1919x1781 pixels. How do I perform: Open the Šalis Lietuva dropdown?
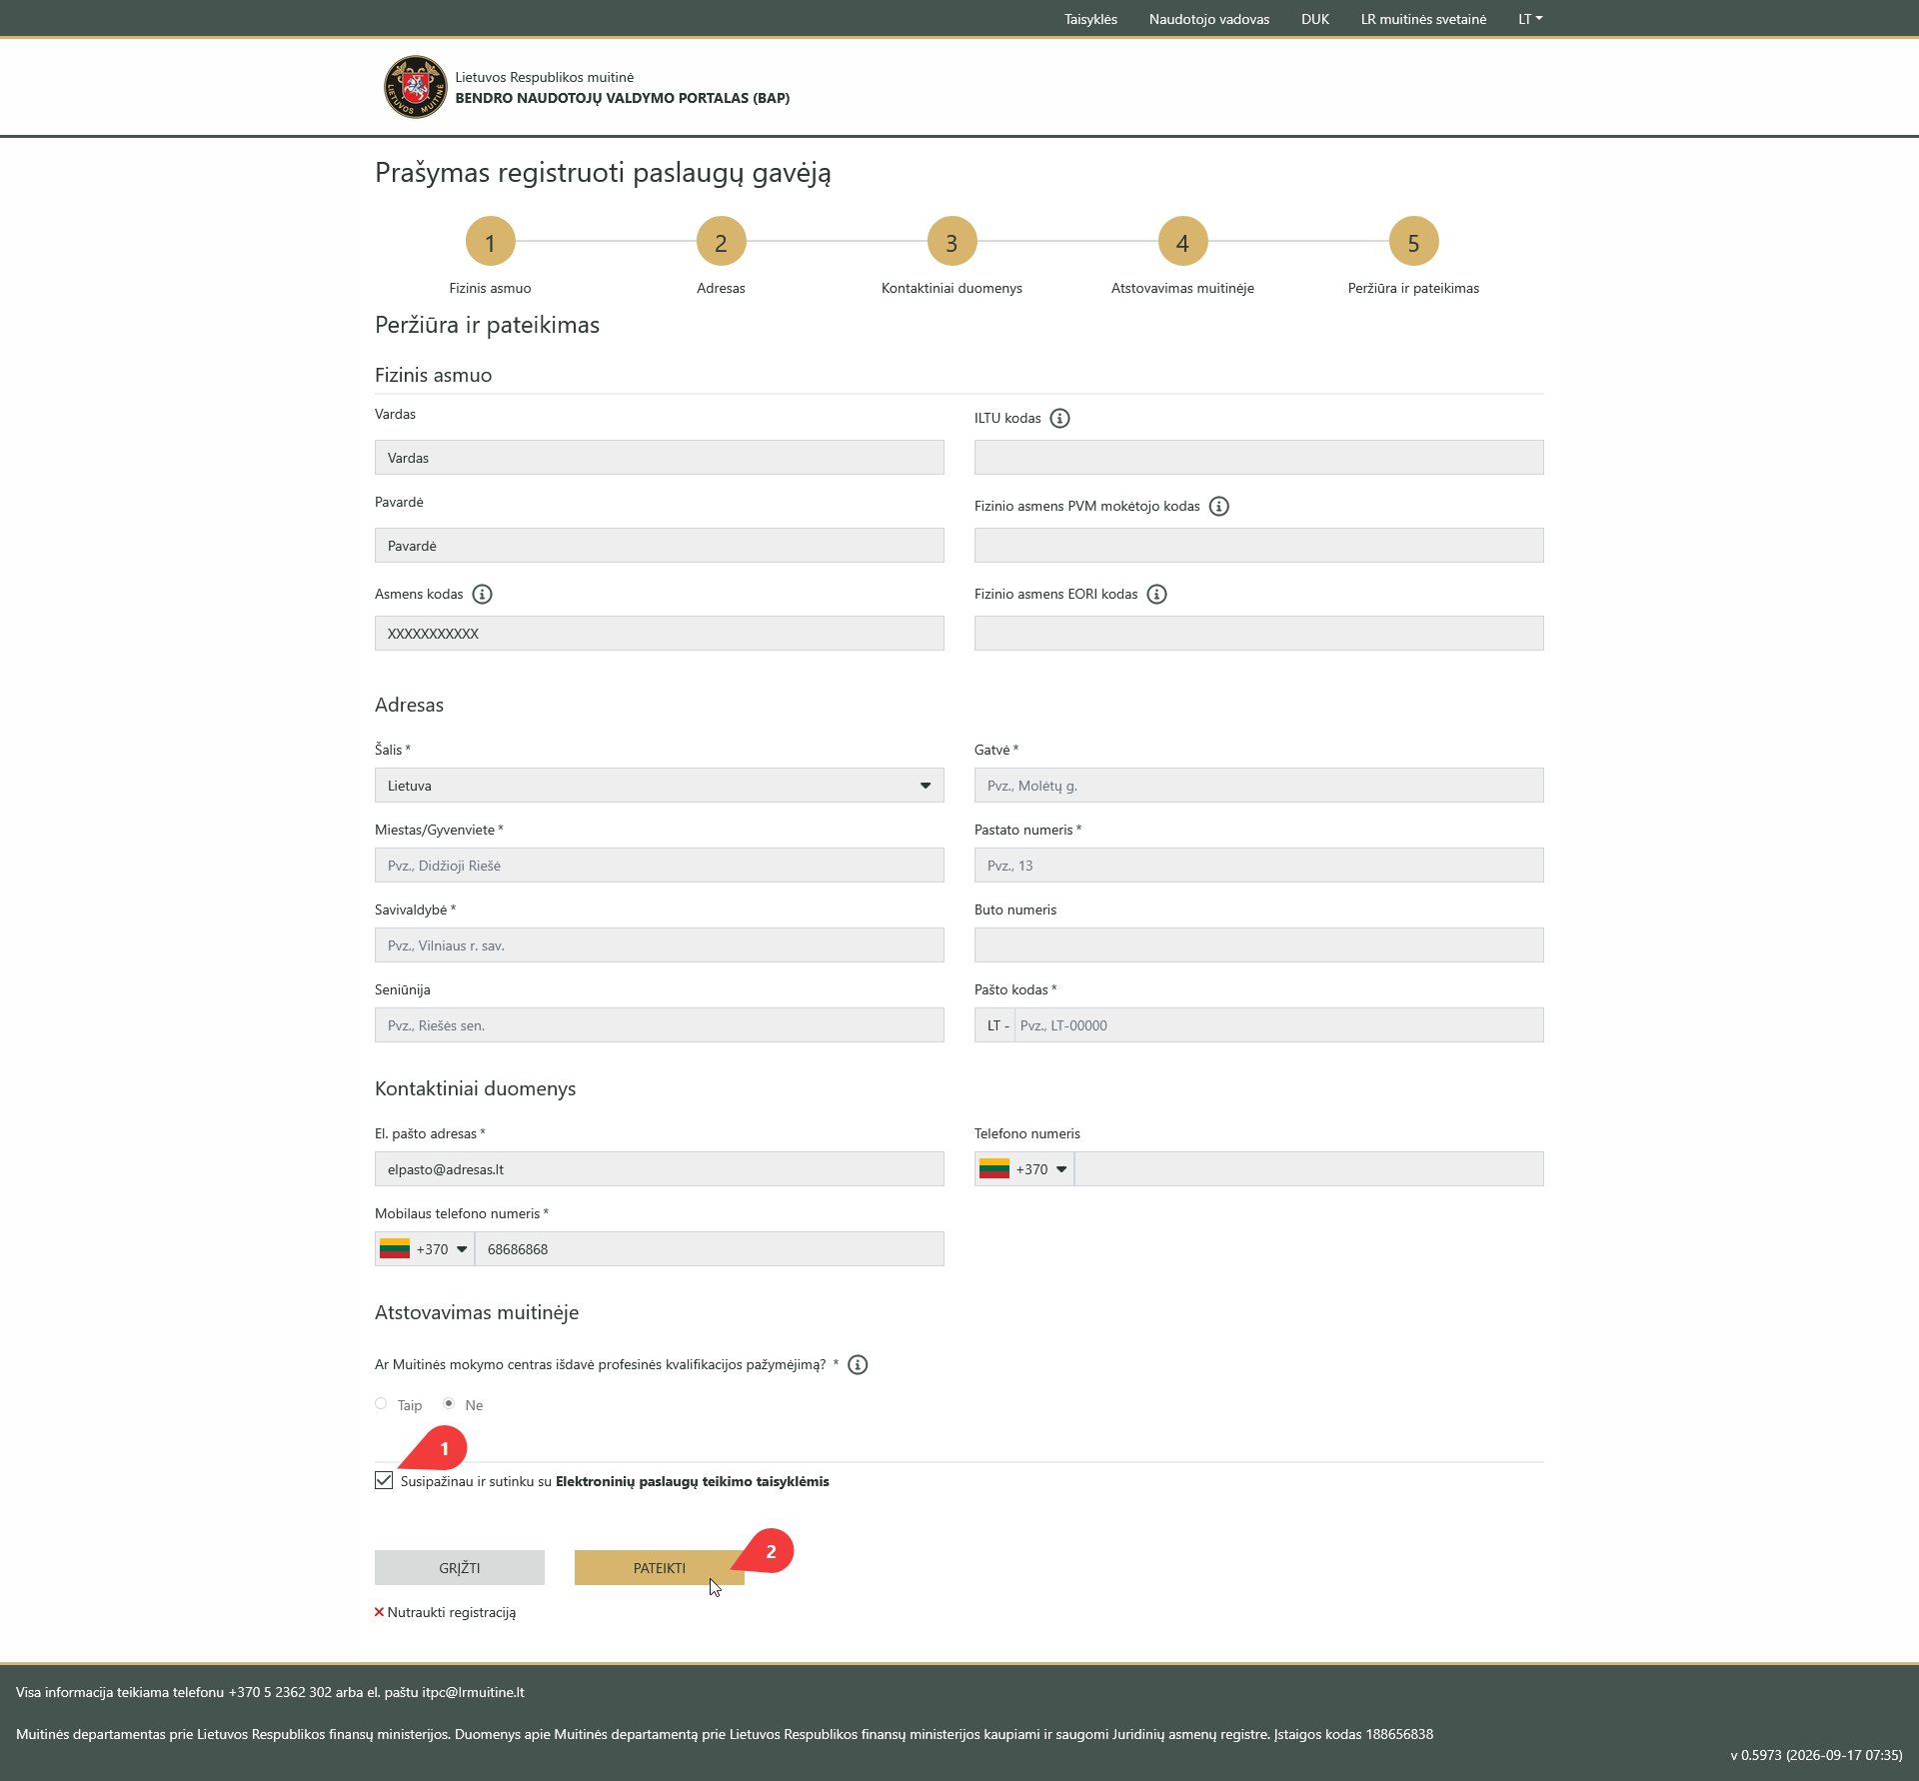pos(660,786)
